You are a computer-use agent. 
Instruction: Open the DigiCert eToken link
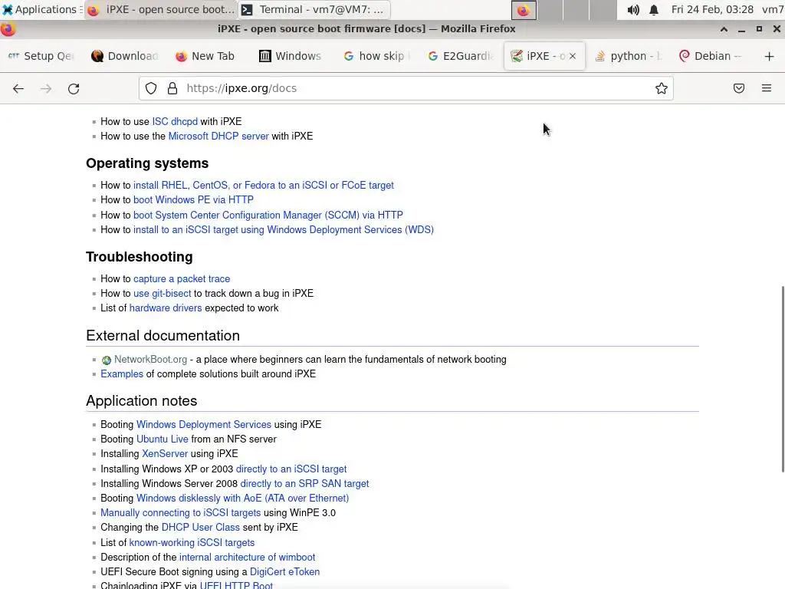[x=284, y=572]
